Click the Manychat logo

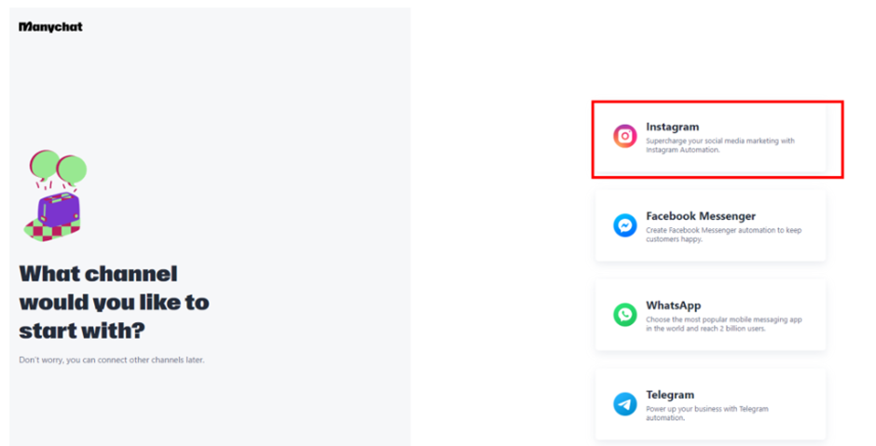coord(50,27)
